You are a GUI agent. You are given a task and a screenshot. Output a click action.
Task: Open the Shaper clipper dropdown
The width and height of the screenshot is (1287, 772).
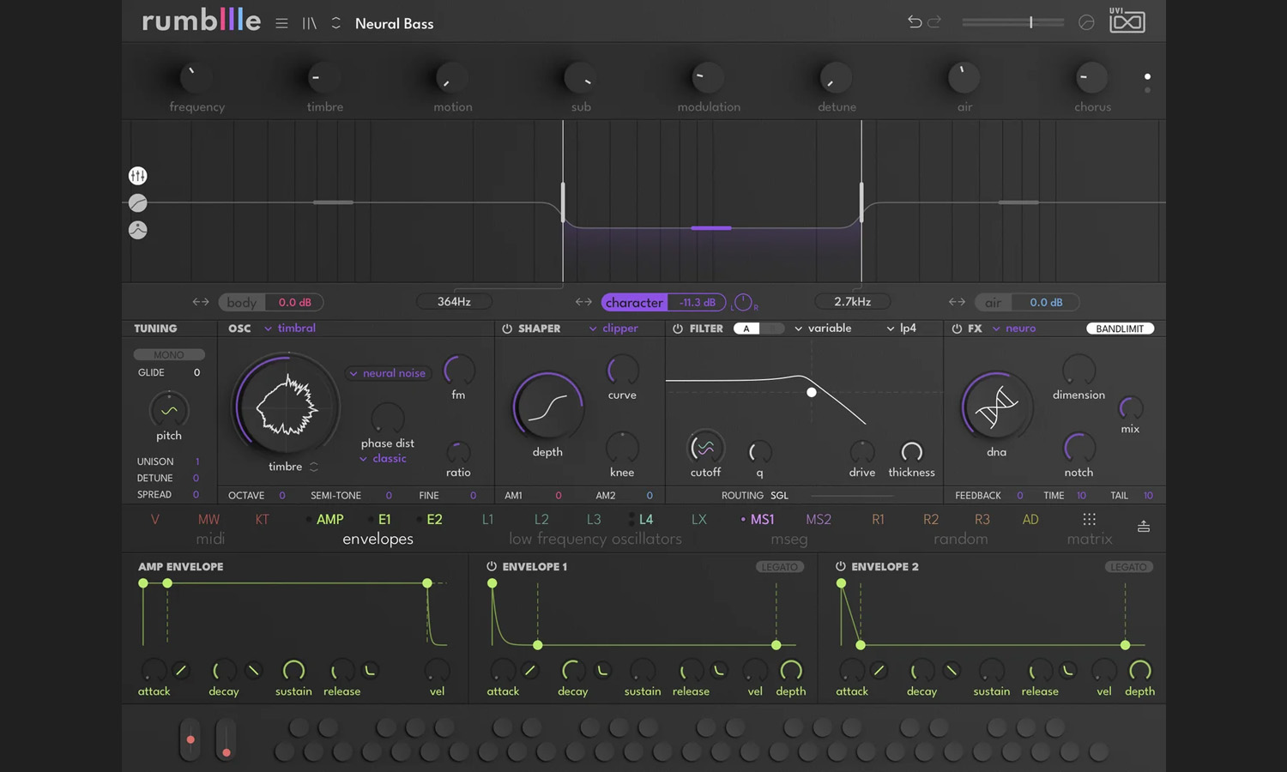coord(613,329)
